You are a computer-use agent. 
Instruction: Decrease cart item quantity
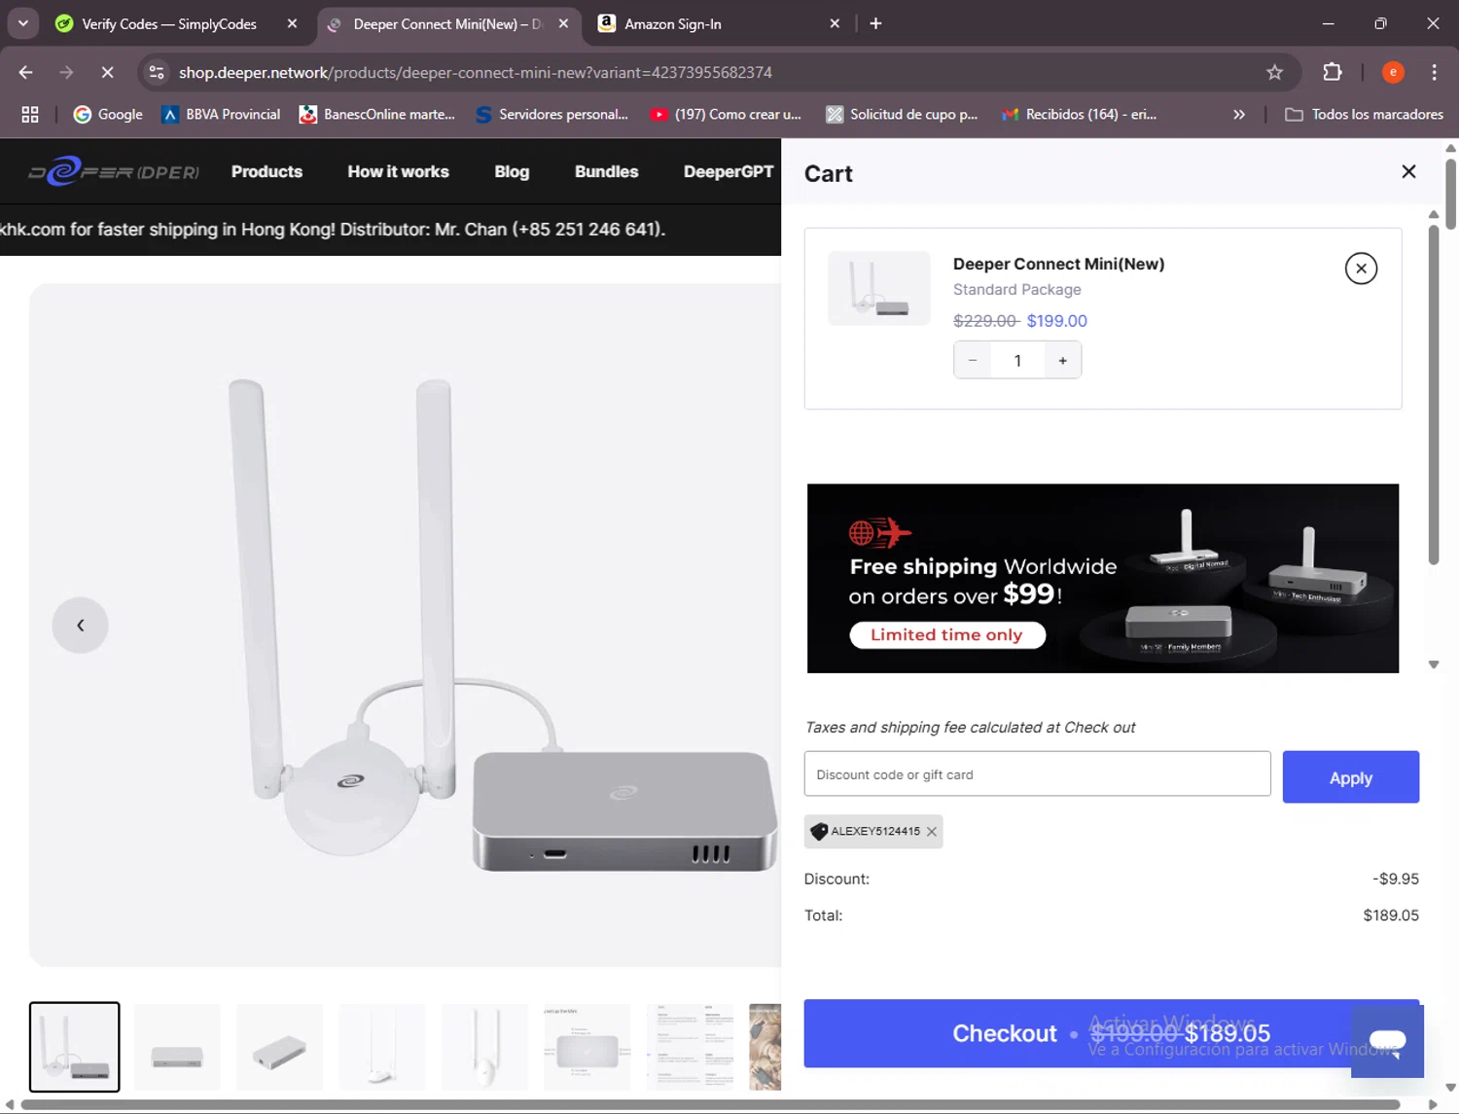click(972, 361)
